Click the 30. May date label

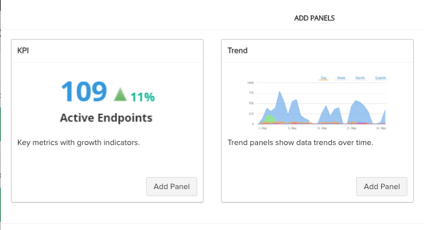coord(381,128)
